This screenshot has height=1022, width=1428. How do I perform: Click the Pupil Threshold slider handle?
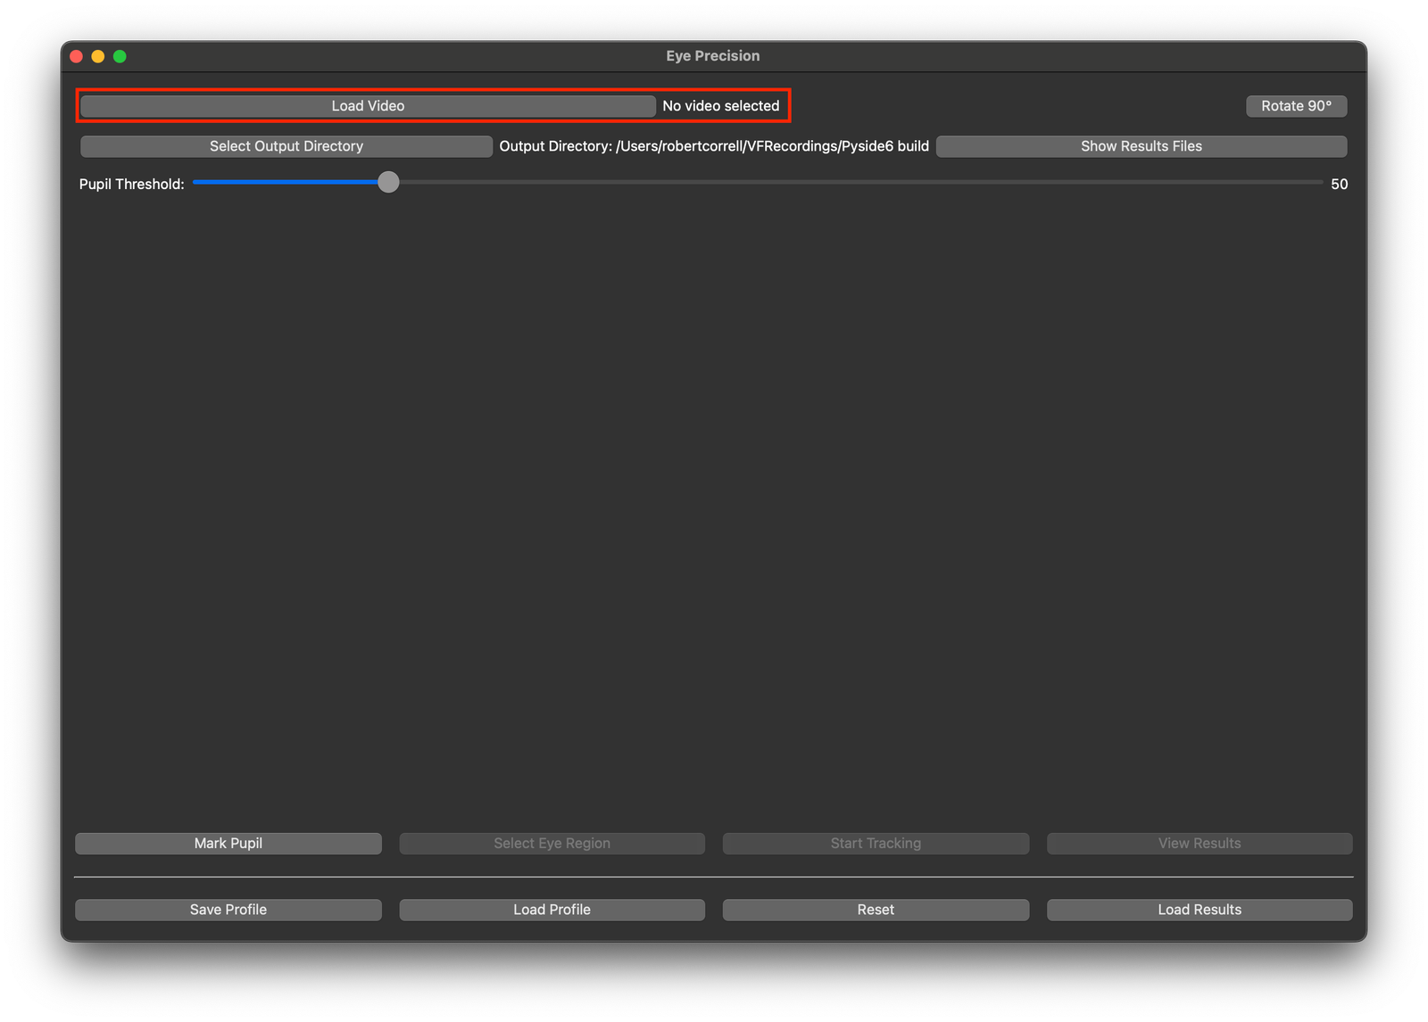coord(388,182)
